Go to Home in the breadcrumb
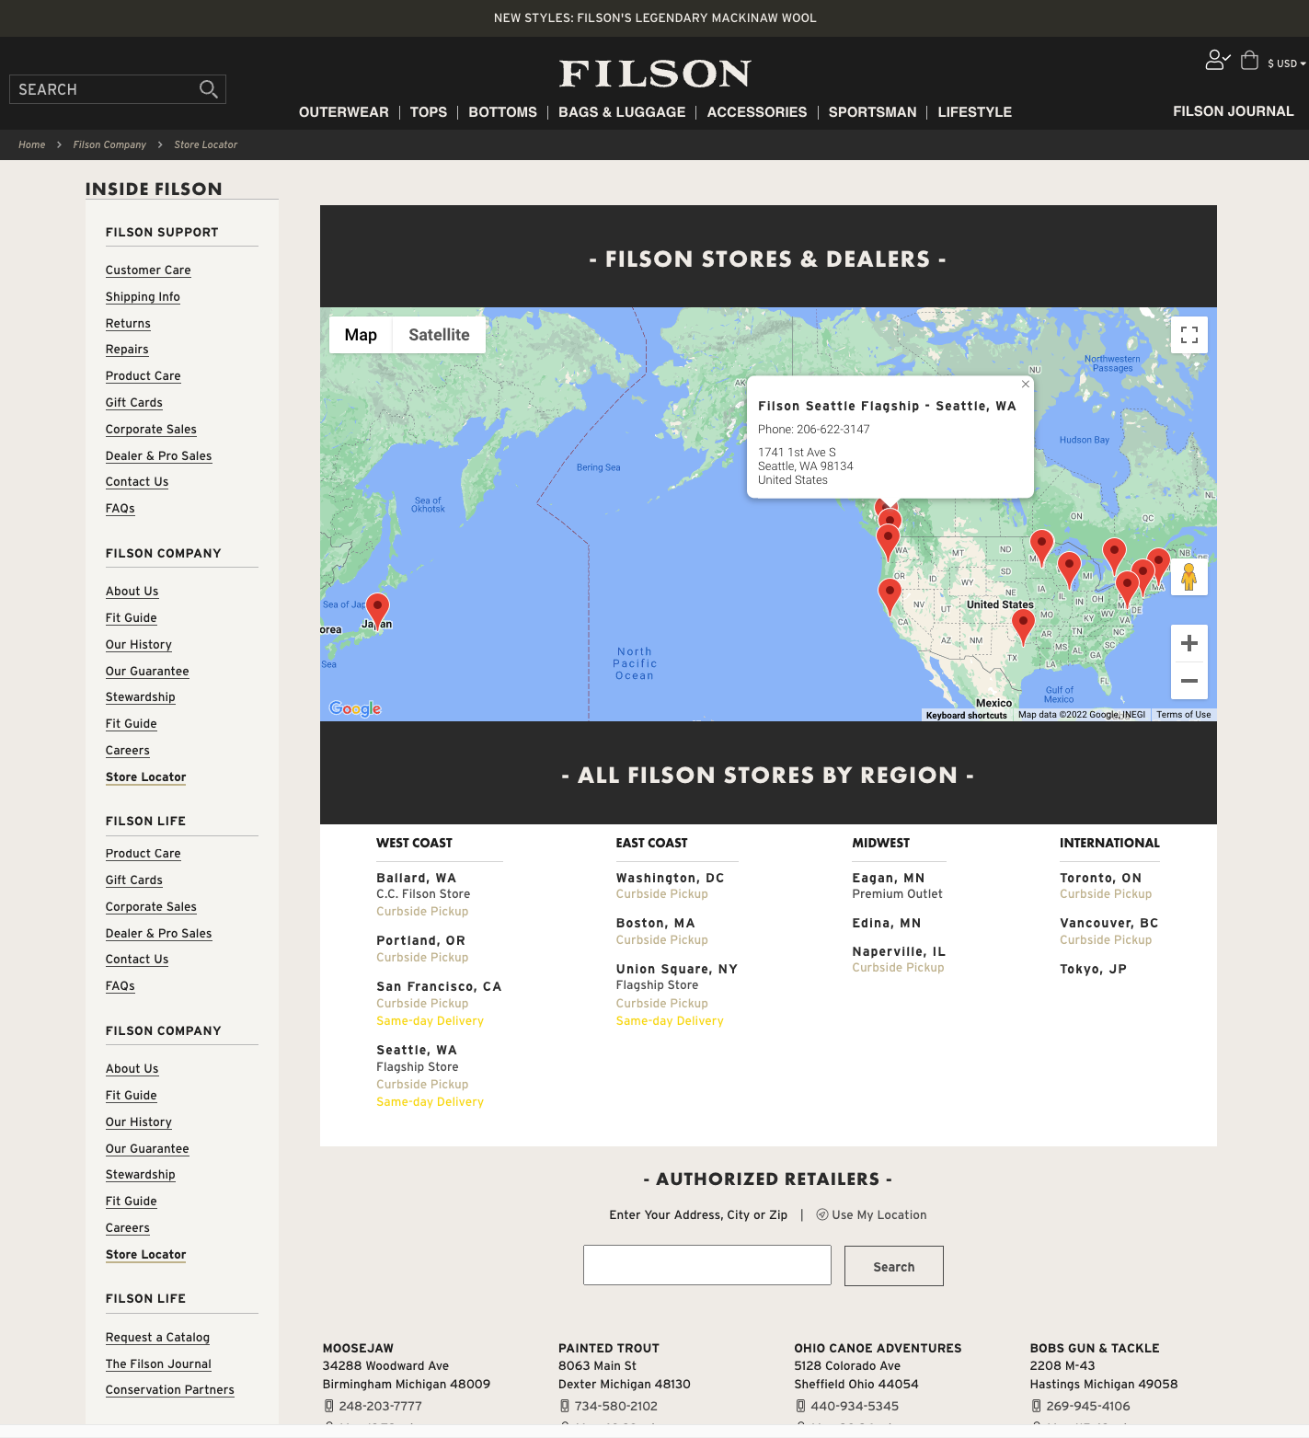Viewport: 1309px width, 1438px height. point(32,144)
